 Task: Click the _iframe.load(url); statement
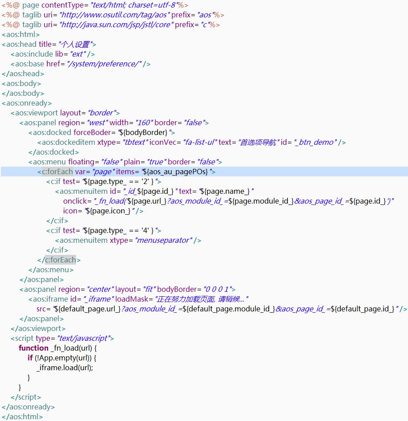point(65,368)
